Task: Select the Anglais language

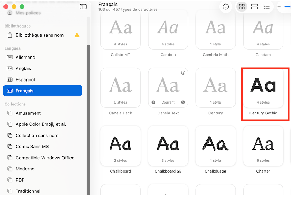Action: (43, 69)
